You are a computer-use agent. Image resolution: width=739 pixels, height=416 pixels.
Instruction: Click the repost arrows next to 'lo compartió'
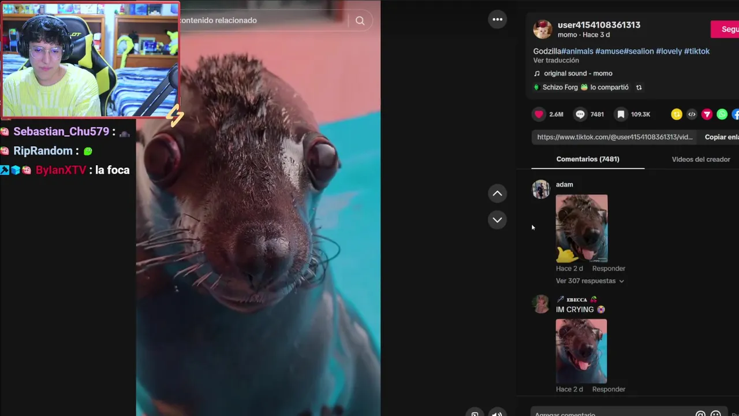point(639,87)
